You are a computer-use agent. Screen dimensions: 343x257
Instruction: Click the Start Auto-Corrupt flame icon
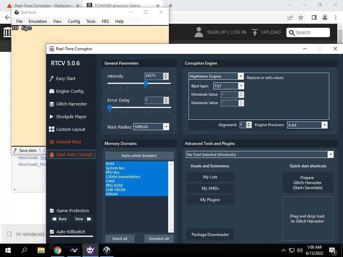point(52,155)
